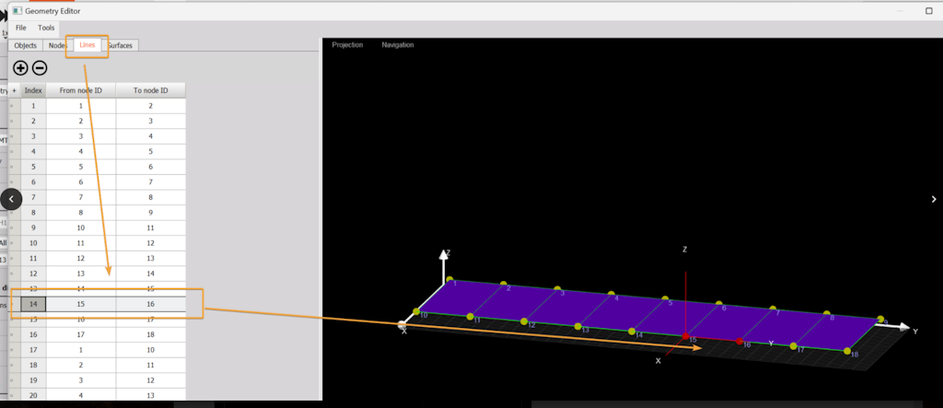Select highlighted row index 14
The width and height of the screenshot is (943, 408).
(33, 305)
